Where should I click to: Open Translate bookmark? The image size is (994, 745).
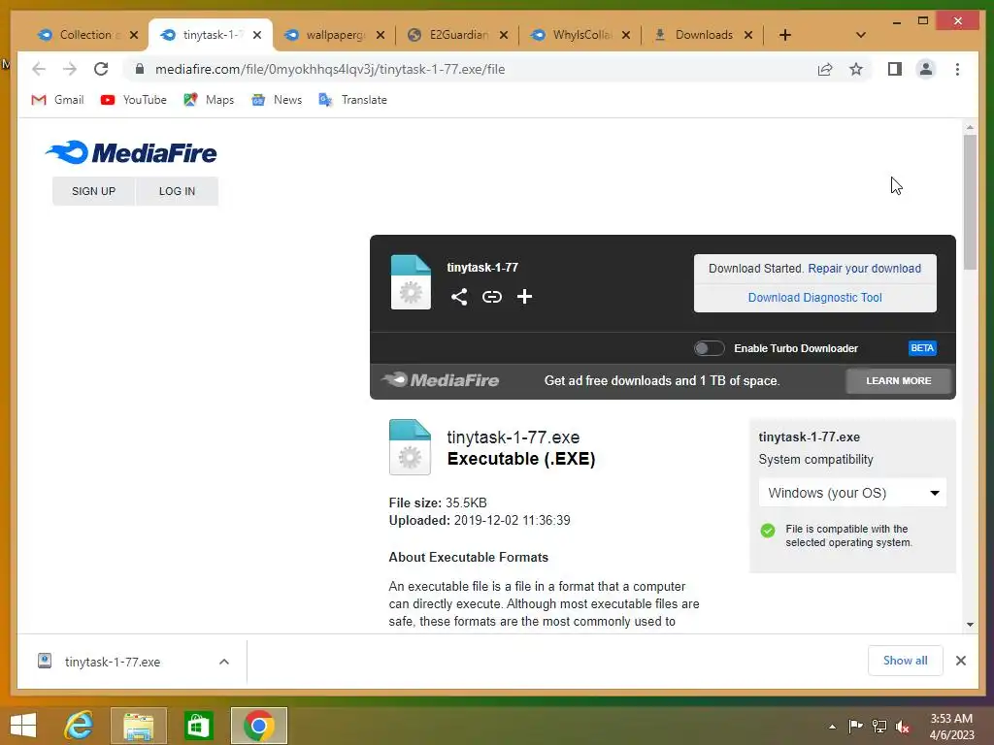pyautogui.click(x=352, y=100)
